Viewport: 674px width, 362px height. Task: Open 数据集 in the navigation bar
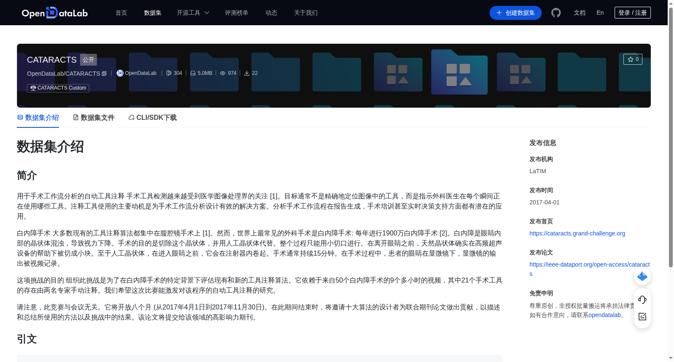[x=153, y=13]
